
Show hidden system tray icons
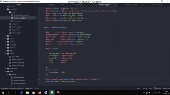point(144,93)
